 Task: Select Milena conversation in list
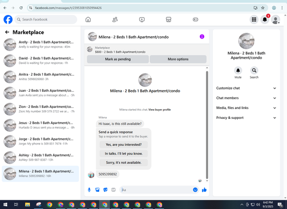pyautogui.click(x=40, y=173)
